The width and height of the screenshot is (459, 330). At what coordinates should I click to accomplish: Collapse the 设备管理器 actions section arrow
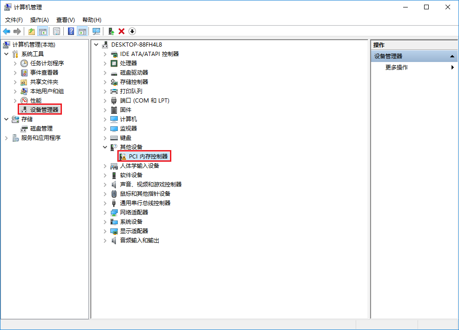click(452, 56)
